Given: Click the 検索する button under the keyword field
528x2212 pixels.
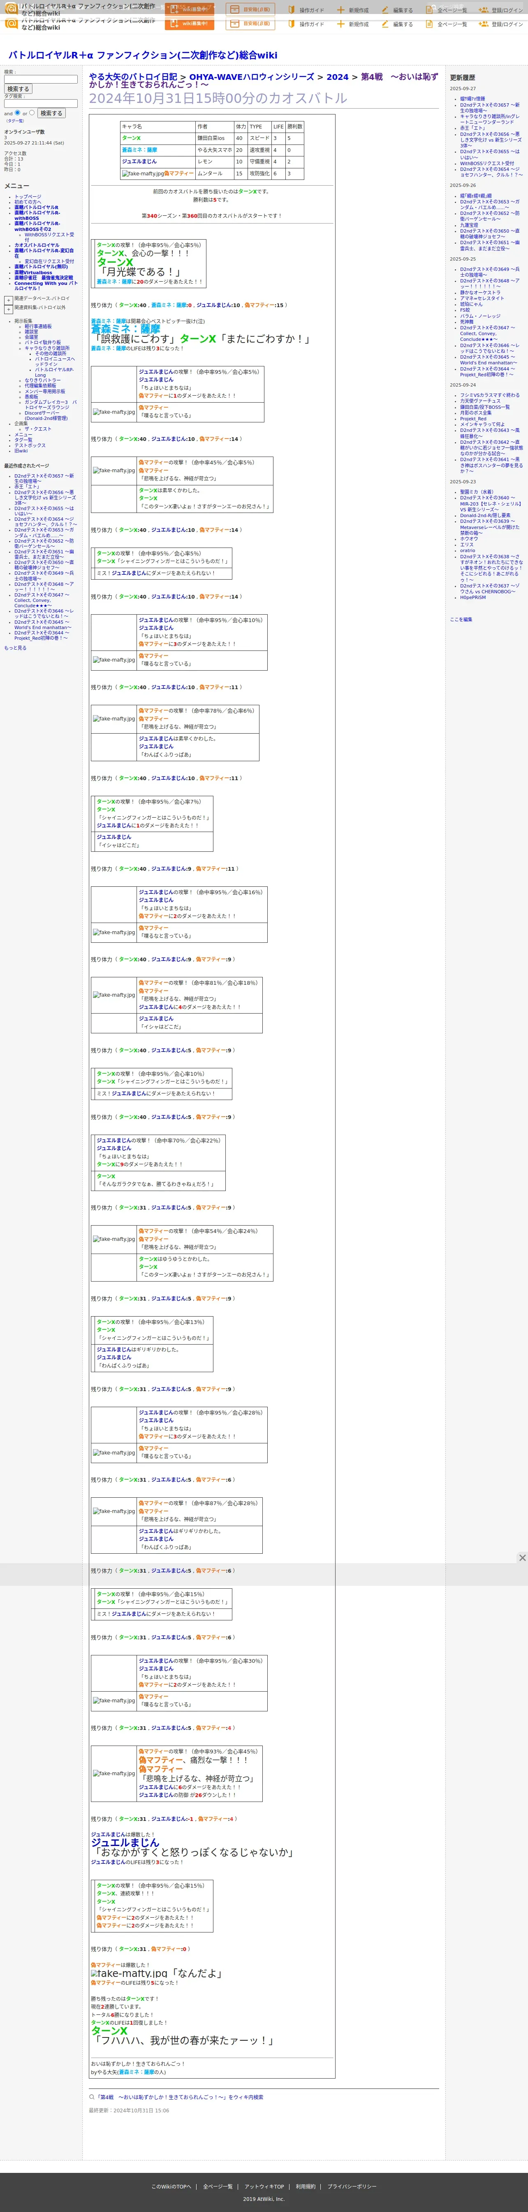Looking at the screenshot, I should coord(18,89).
